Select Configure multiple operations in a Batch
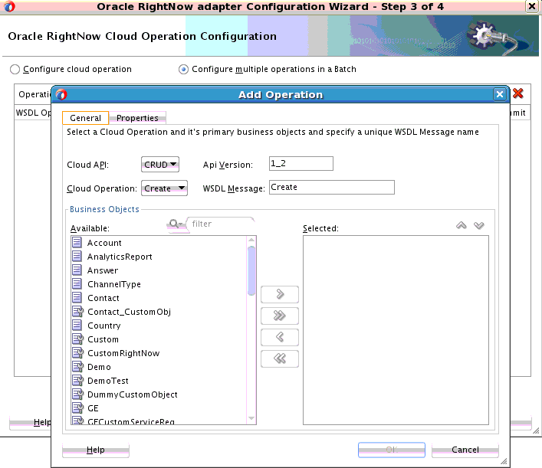542x468 pixels. tap(183, 70)
